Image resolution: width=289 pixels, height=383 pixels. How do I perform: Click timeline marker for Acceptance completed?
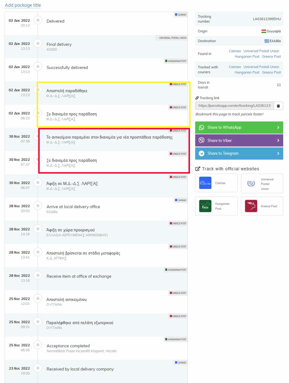point(38,345)
